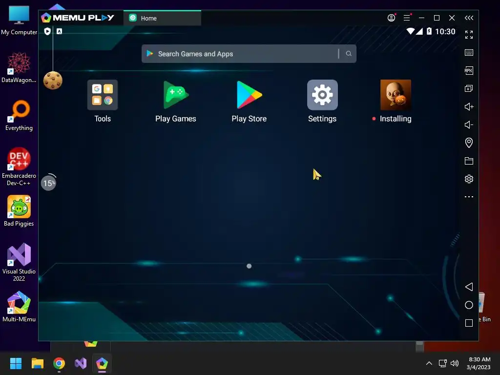This screenshot has height=375, width=500.
Task: Click the shield icon in Android status bar
Action: pos(47,31)
